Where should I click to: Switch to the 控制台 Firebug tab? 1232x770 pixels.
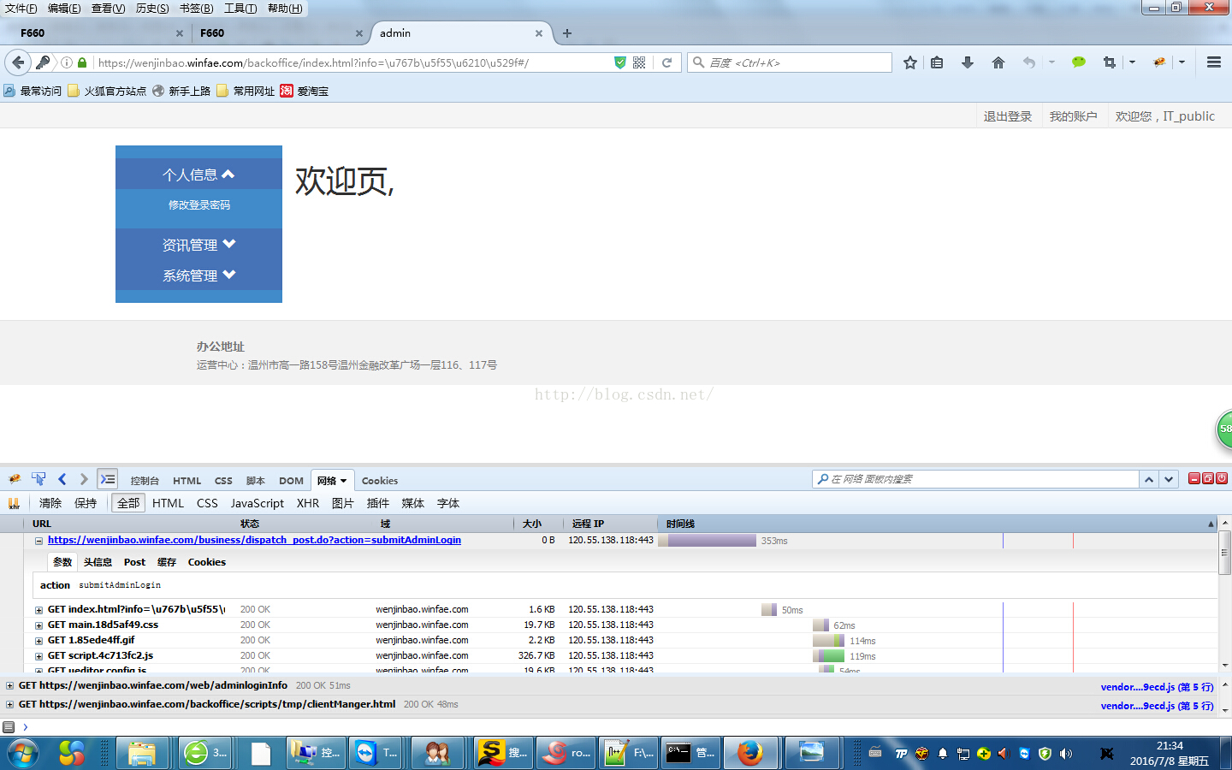[145, 481]
